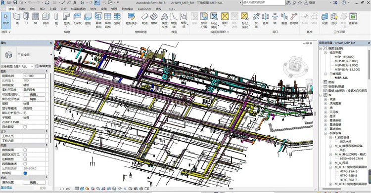Select the 墙 (Wall) tool
The image size is (371, 193).
pos(17,19)
